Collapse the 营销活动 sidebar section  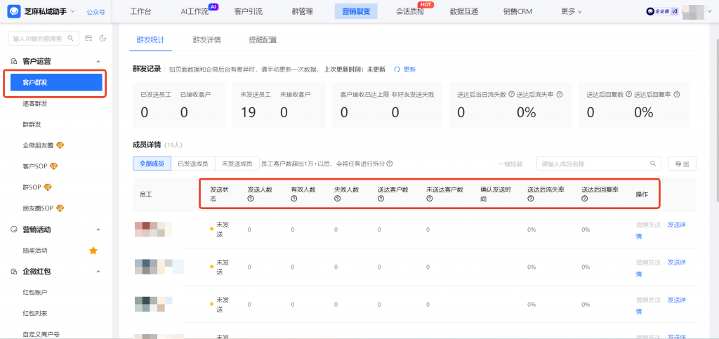[x=98, y=230]
